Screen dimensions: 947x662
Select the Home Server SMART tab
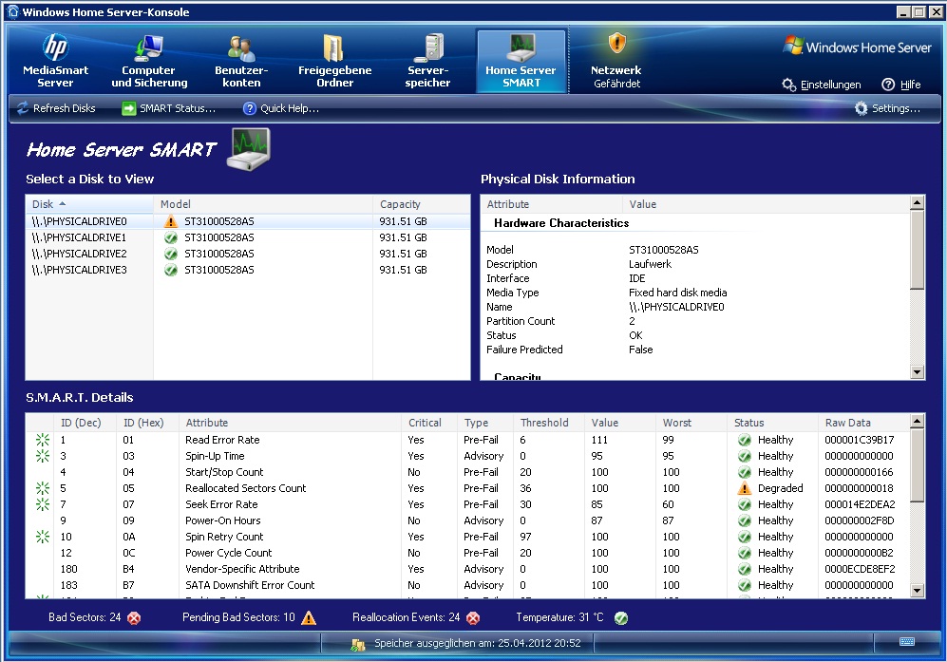tap(521, 61)
